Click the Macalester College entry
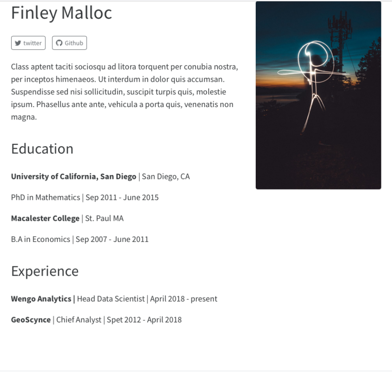The height and width of the screenshot is (373, 392). (x=45, y=218)
